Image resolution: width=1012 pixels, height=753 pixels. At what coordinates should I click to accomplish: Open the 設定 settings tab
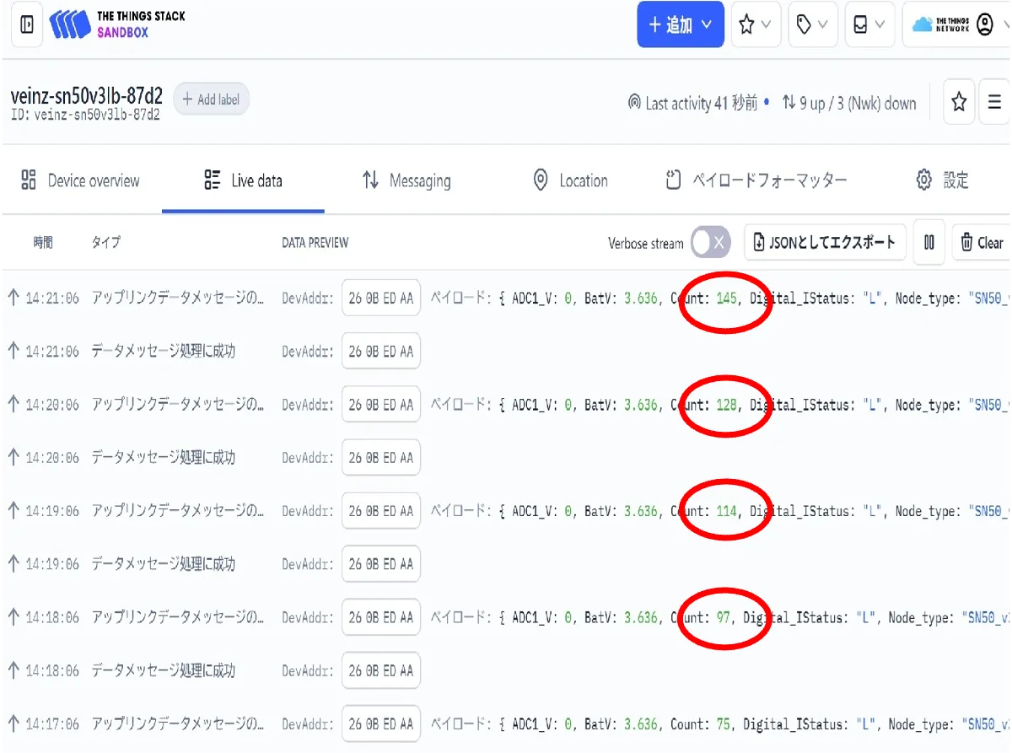point(942,180)
